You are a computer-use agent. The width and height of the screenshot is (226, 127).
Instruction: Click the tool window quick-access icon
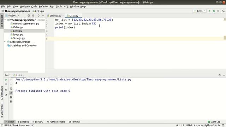click(x=2, y=126)
